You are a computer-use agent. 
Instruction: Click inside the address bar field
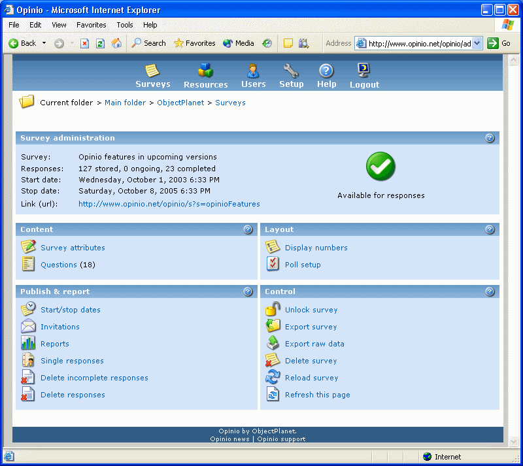(420, 43)
